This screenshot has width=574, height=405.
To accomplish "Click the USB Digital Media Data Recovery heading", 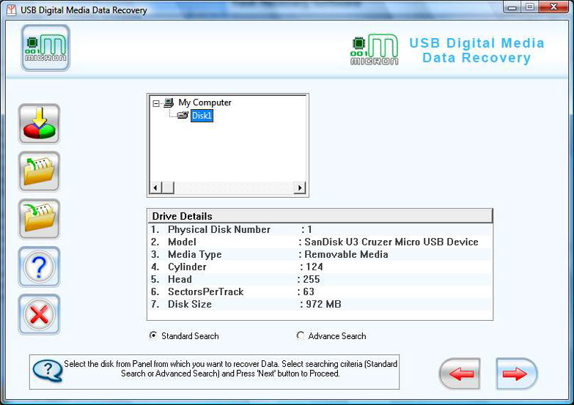I will [477, 50].
